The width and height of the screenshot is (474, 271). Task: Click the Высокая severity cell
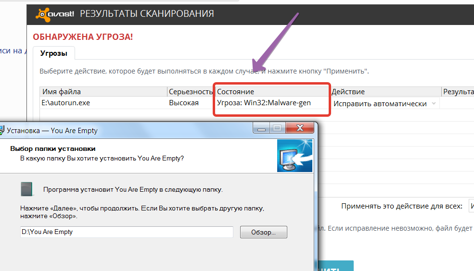pos(184,103)
